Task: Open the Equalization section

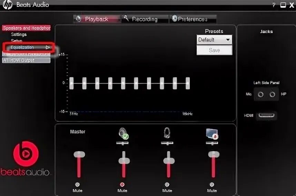Action: (22, 47)
